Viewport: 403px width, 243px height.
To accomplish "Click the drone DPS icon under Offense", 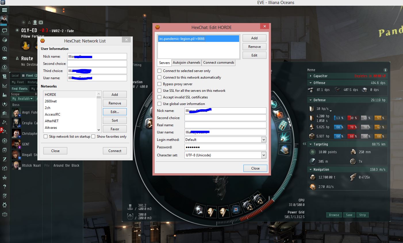I will point(337,90).
